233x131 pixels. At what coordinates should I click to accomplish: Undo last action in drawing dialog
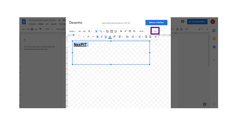pyautogui.click(x=80, y=31)
